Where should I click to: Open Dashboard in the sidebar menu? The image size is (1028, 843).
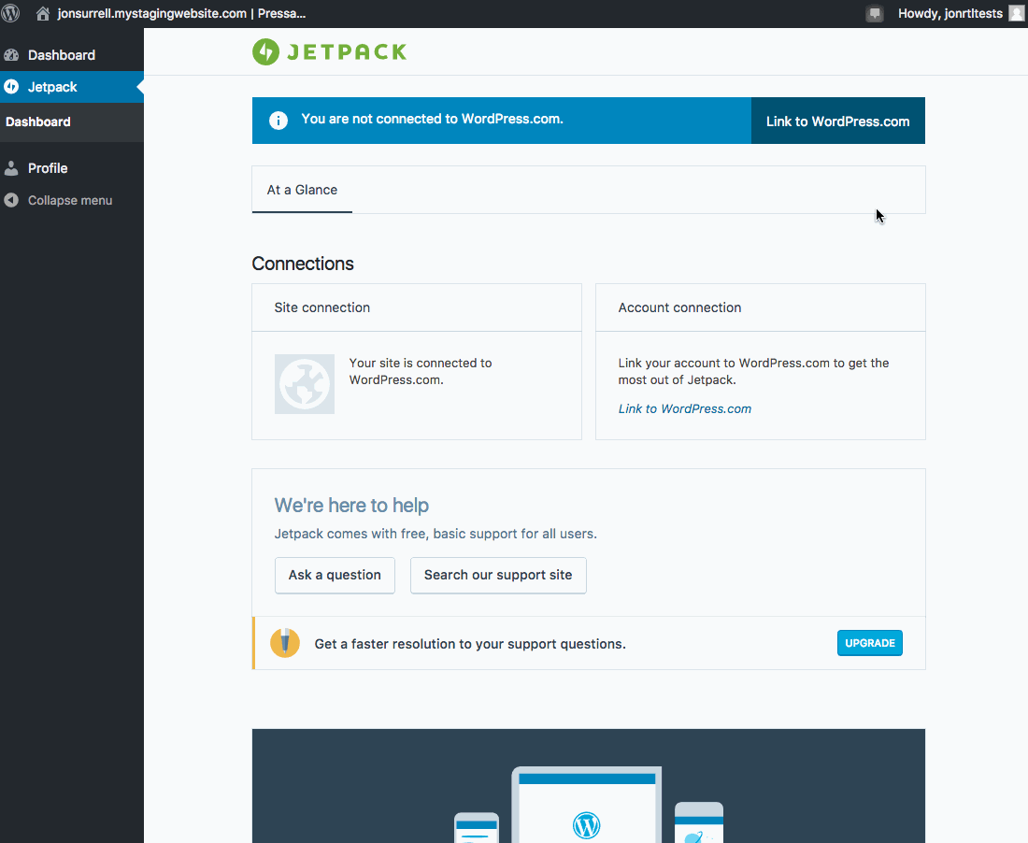click(71, 55)
